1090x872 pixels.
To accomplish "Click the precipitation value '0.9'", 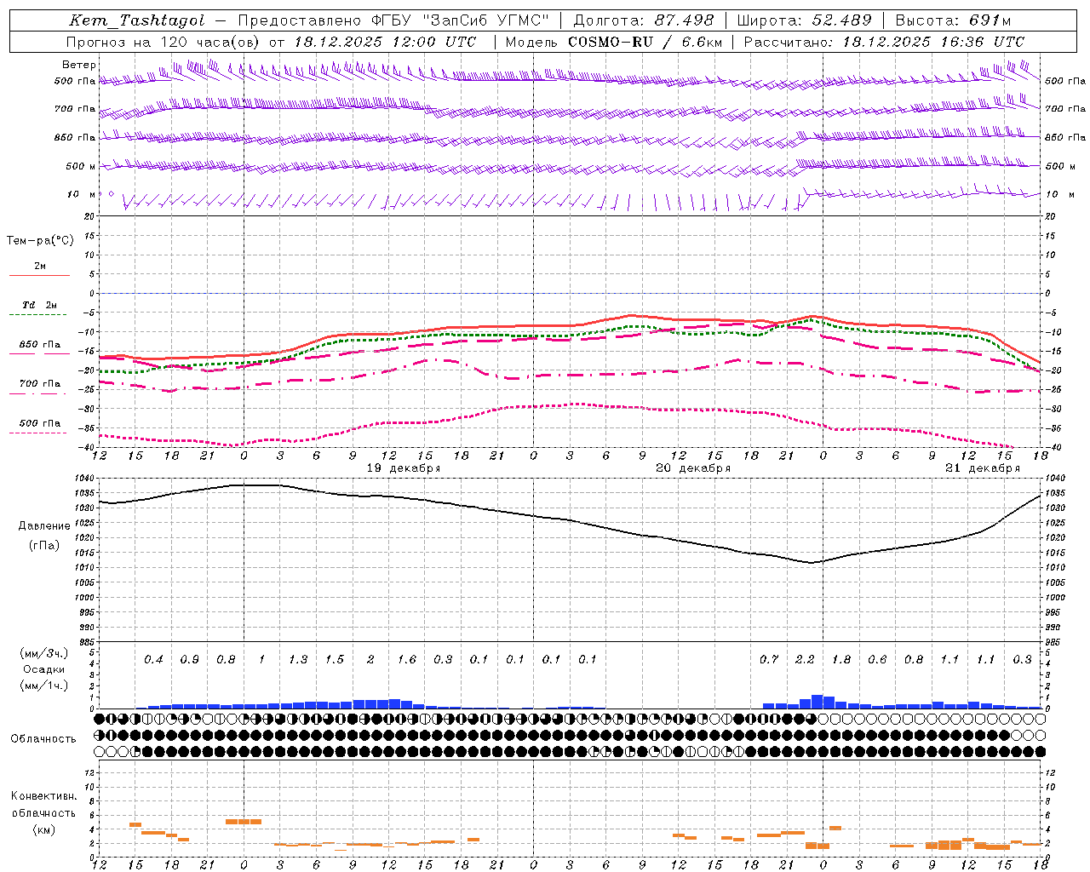I will point(189,660).
